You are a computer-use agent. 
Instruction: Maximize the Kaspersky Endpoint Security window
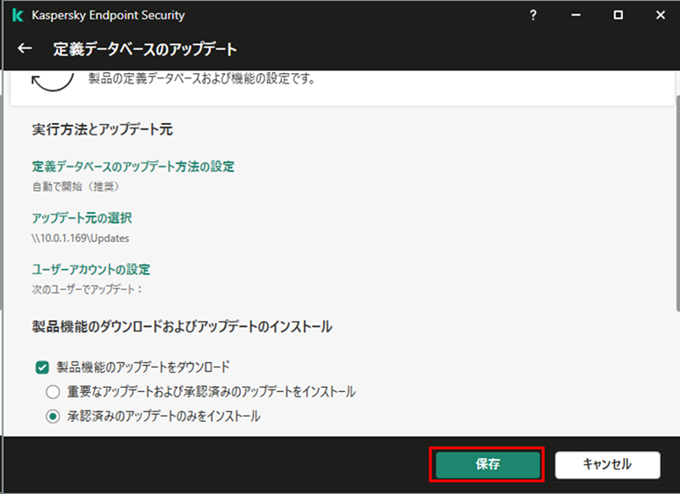(x=618, y=15)
